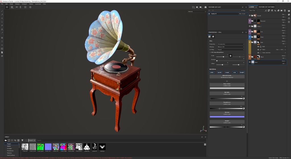Toggle visibility of lambert1 texture set
The image size is (291, 159).
tap(209, 14)
